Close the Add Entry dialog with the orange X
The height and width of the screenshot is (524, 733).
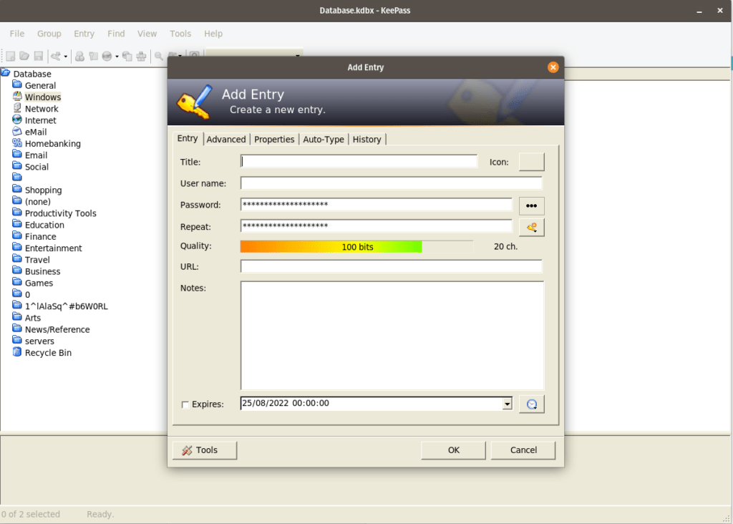pyautogui.click(x=553, y=67)
